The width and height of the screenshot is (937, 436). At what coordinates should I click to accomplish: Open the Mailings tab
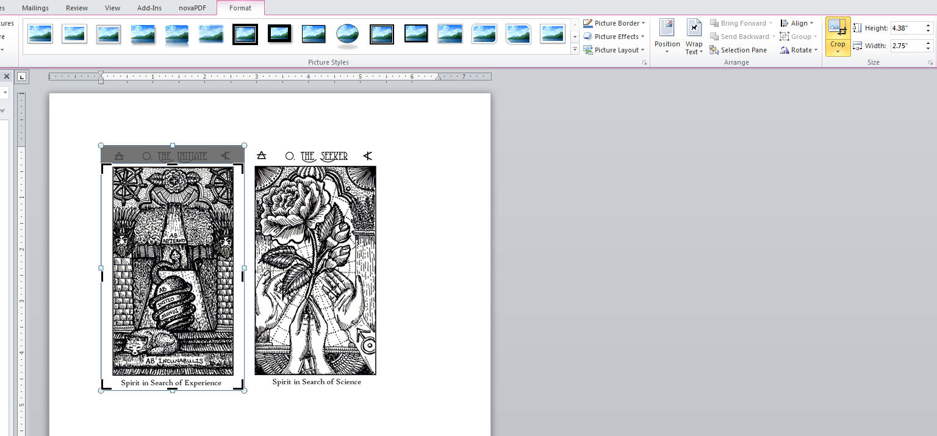click(35, 8)
